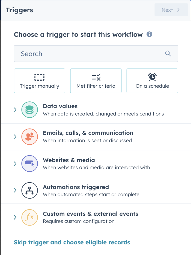Image resolution: width=191 pixels, height=255 pixels.
Task: Click the Next button
Action: pyautogui.click(x=171, y=10)
